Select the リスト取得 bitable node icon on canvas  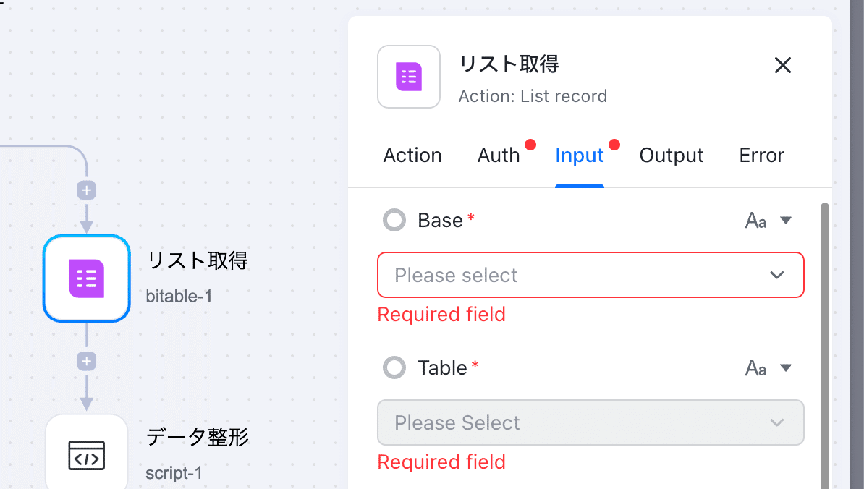(x=87, y=278)
